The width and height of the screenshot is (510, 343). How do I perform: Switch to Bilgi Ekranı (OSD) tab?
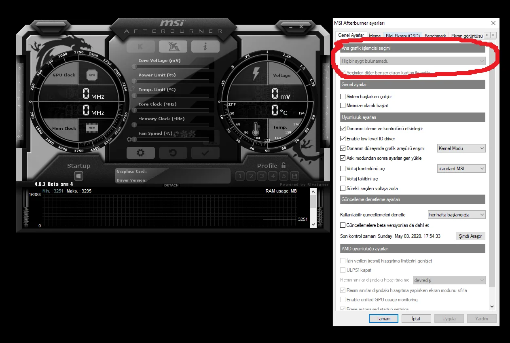(402, 36)
